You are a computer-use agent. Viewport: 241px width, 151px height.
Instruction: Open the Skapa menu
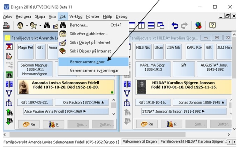40,16
